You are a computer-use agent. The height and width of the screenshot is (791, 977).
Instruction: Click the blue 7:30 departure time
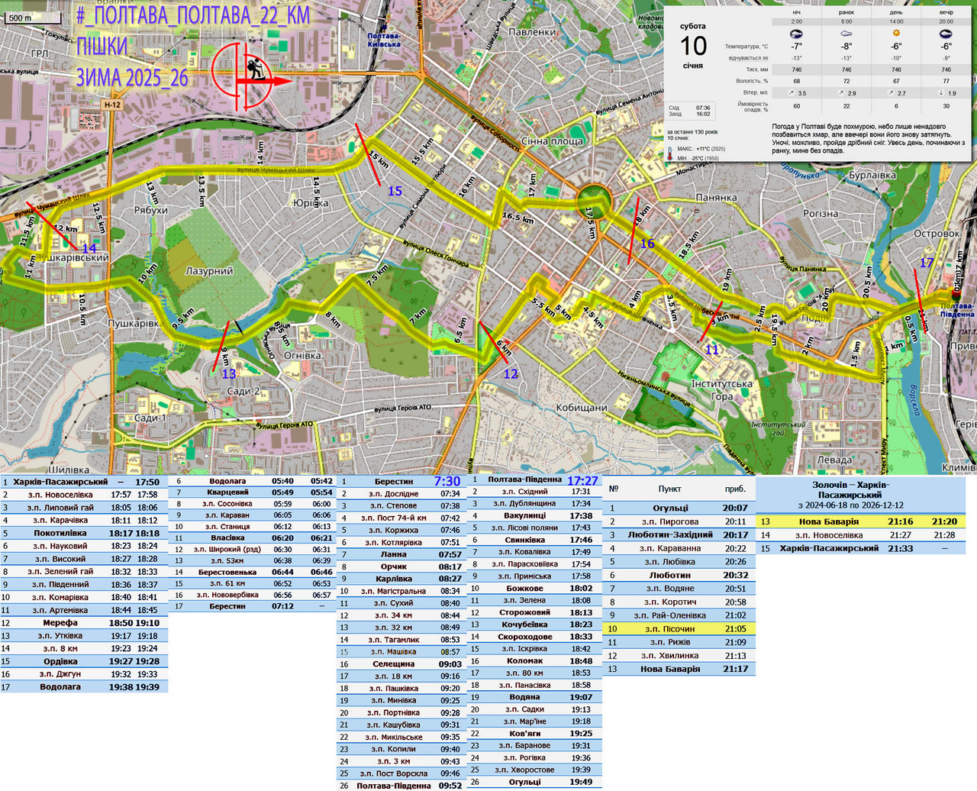coord(447,481)
